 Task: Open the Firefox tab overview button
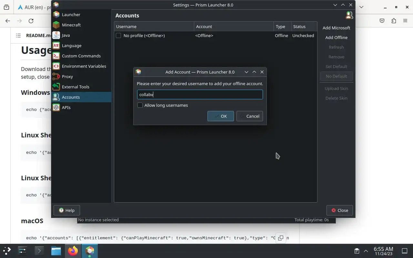pyautogui.click(x=6, y=7)
